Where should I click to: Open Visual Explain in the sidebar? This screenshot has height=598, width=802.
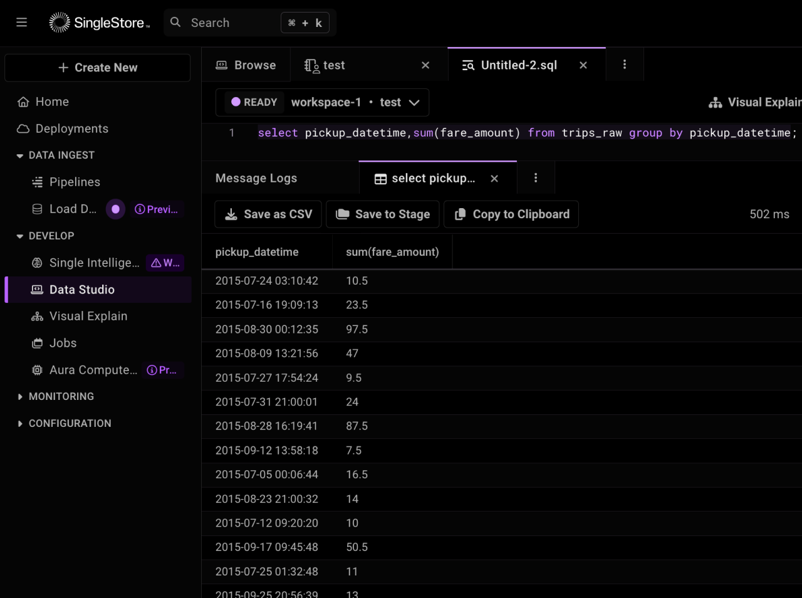tap(88, 317)
